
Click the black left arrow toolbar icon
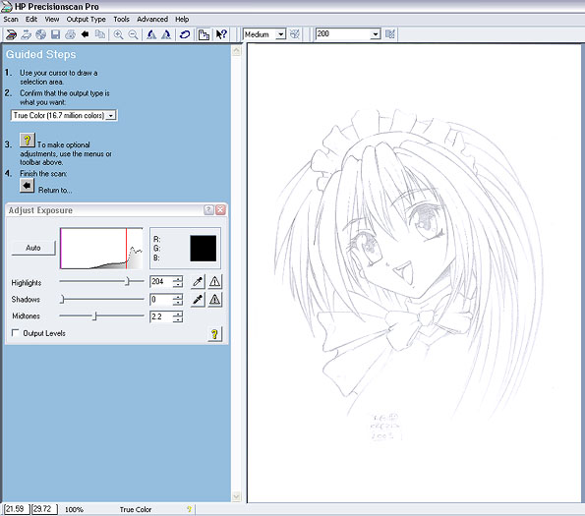click(x=86, y=34)
